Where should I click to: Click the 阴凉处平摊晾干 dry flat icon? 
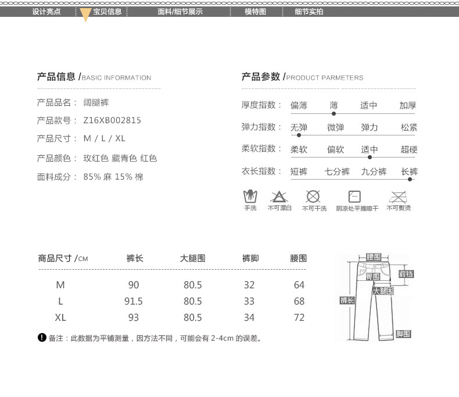[x=354, y=196]
